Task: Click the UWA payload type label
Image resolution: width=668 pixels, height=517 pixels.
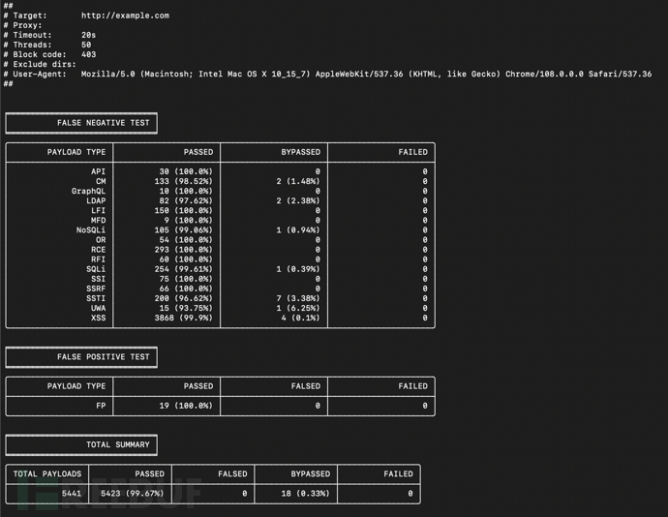Action: (98, 309)
